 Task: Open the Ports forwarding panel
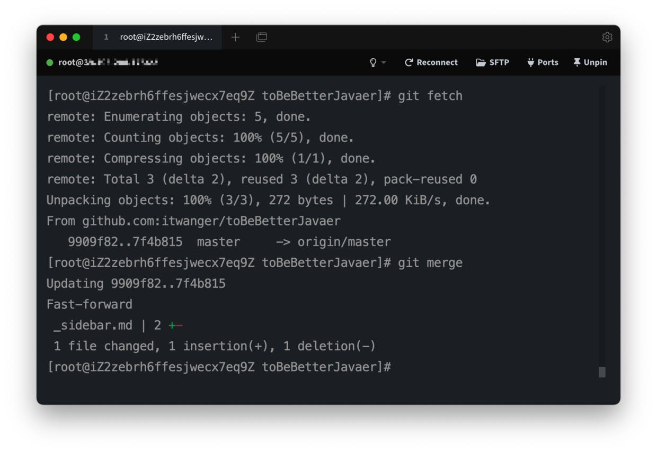pyautogui.click(x=542, y=62)
